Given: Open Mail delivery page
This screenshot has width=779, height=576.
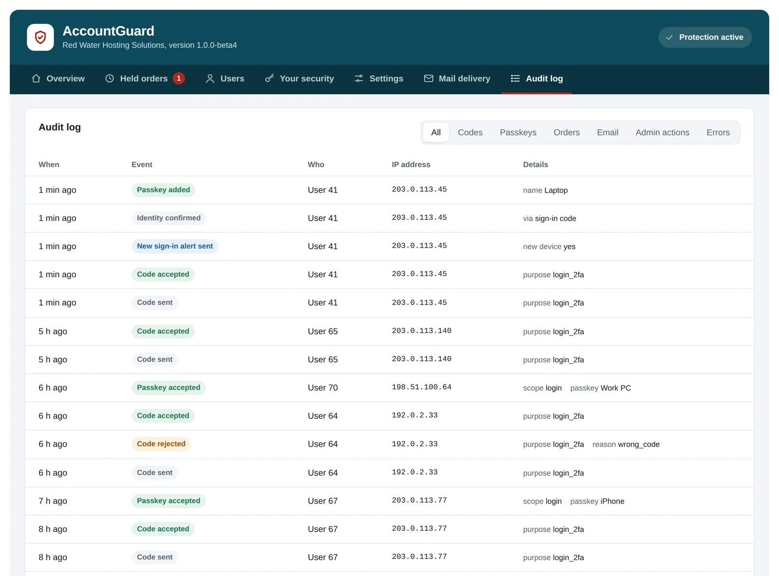Looking at the screenshot, I should pos(457,78).
